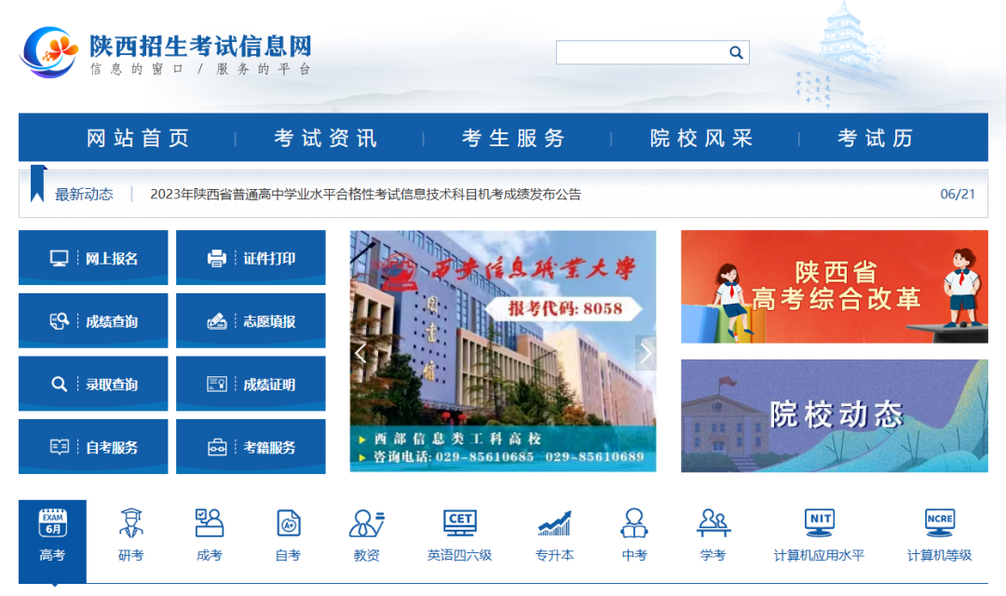The image size is (1006, 596).
Task: Select the 教资 teacher certification icon
Action: [x=366, y=523]
